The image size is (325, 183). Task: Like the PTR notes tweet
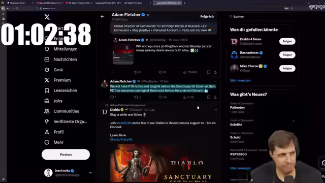pyautogui.click(x=162, y=97)
